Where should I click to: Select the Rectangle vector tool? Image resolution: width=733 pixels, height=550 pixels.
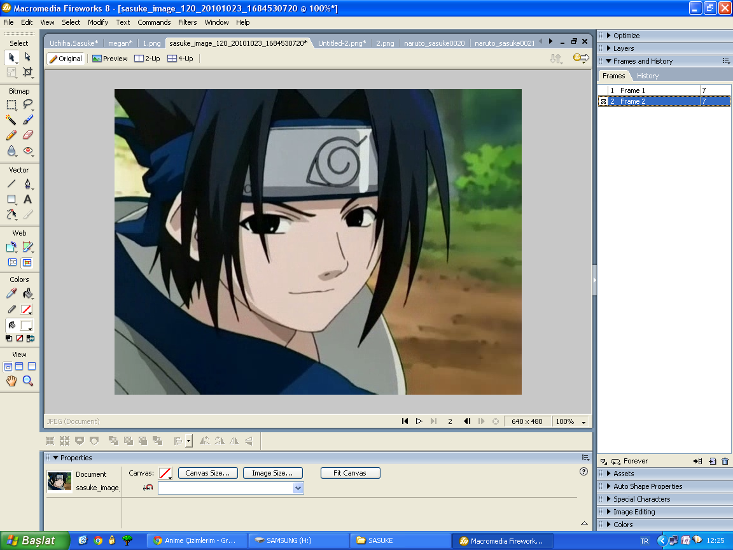click(x=11, y=199)
